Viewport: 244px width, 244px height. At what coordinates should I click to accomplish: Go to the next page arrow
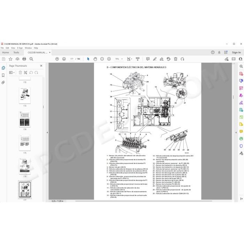click(x=64, y=59)
